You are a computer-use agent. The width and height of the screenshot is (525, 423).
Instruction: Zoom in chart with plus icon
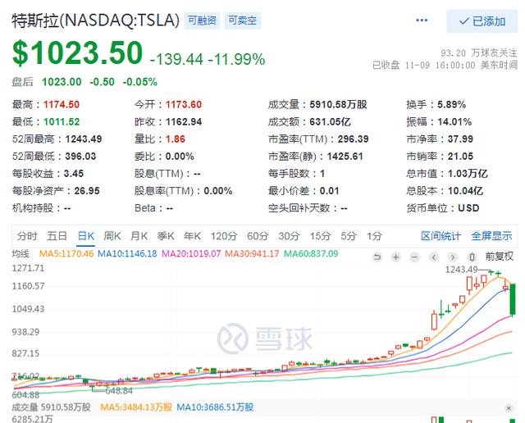pyautogui.click(x=396, y=257)
